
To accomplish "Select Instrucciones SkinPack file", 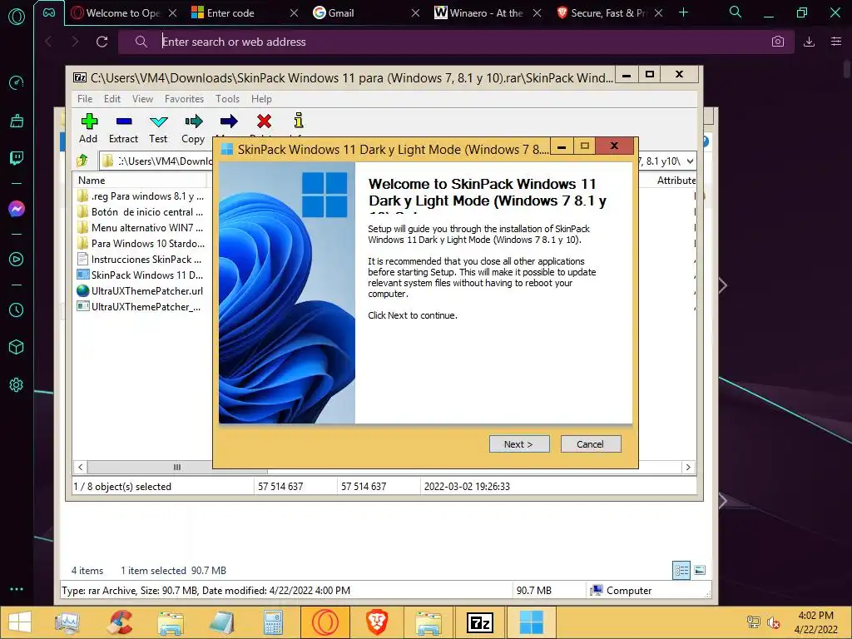I will 141,260.
